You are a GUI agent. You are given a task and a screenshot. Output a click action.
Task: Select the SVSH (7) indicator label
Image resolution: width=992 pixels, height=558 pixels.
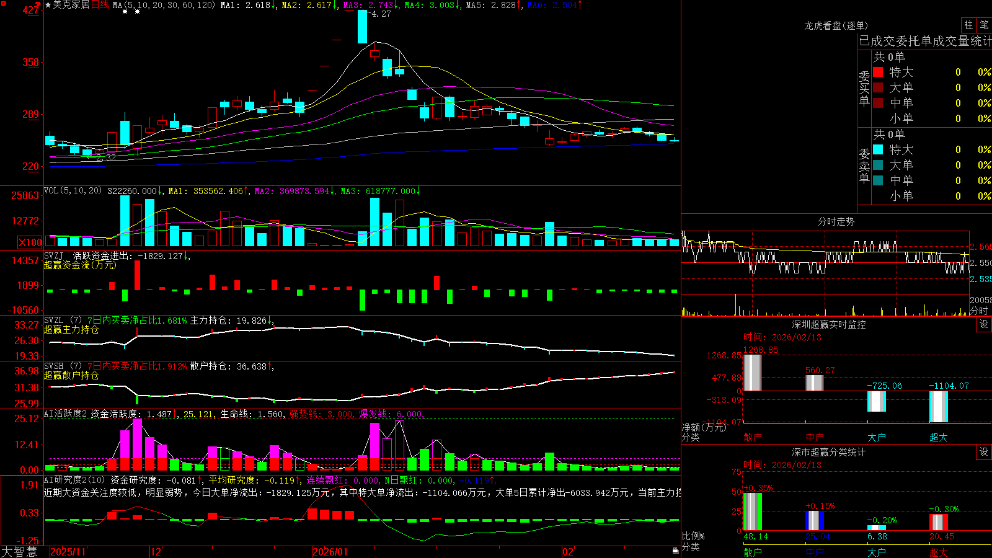point(63,366)
